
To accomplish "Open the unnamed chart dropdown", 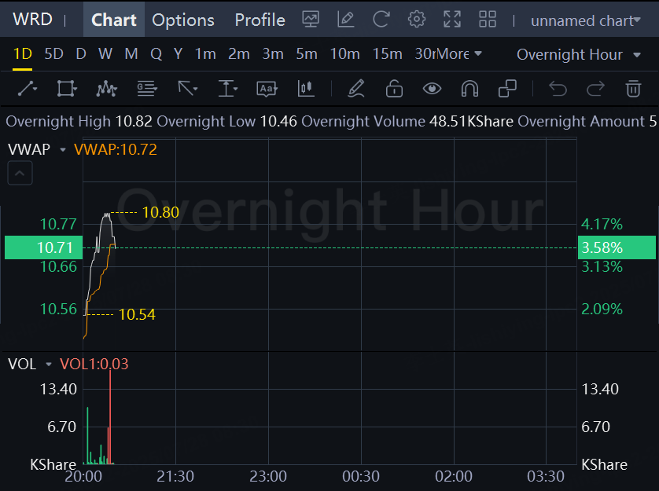I will [x=585, y=20].
